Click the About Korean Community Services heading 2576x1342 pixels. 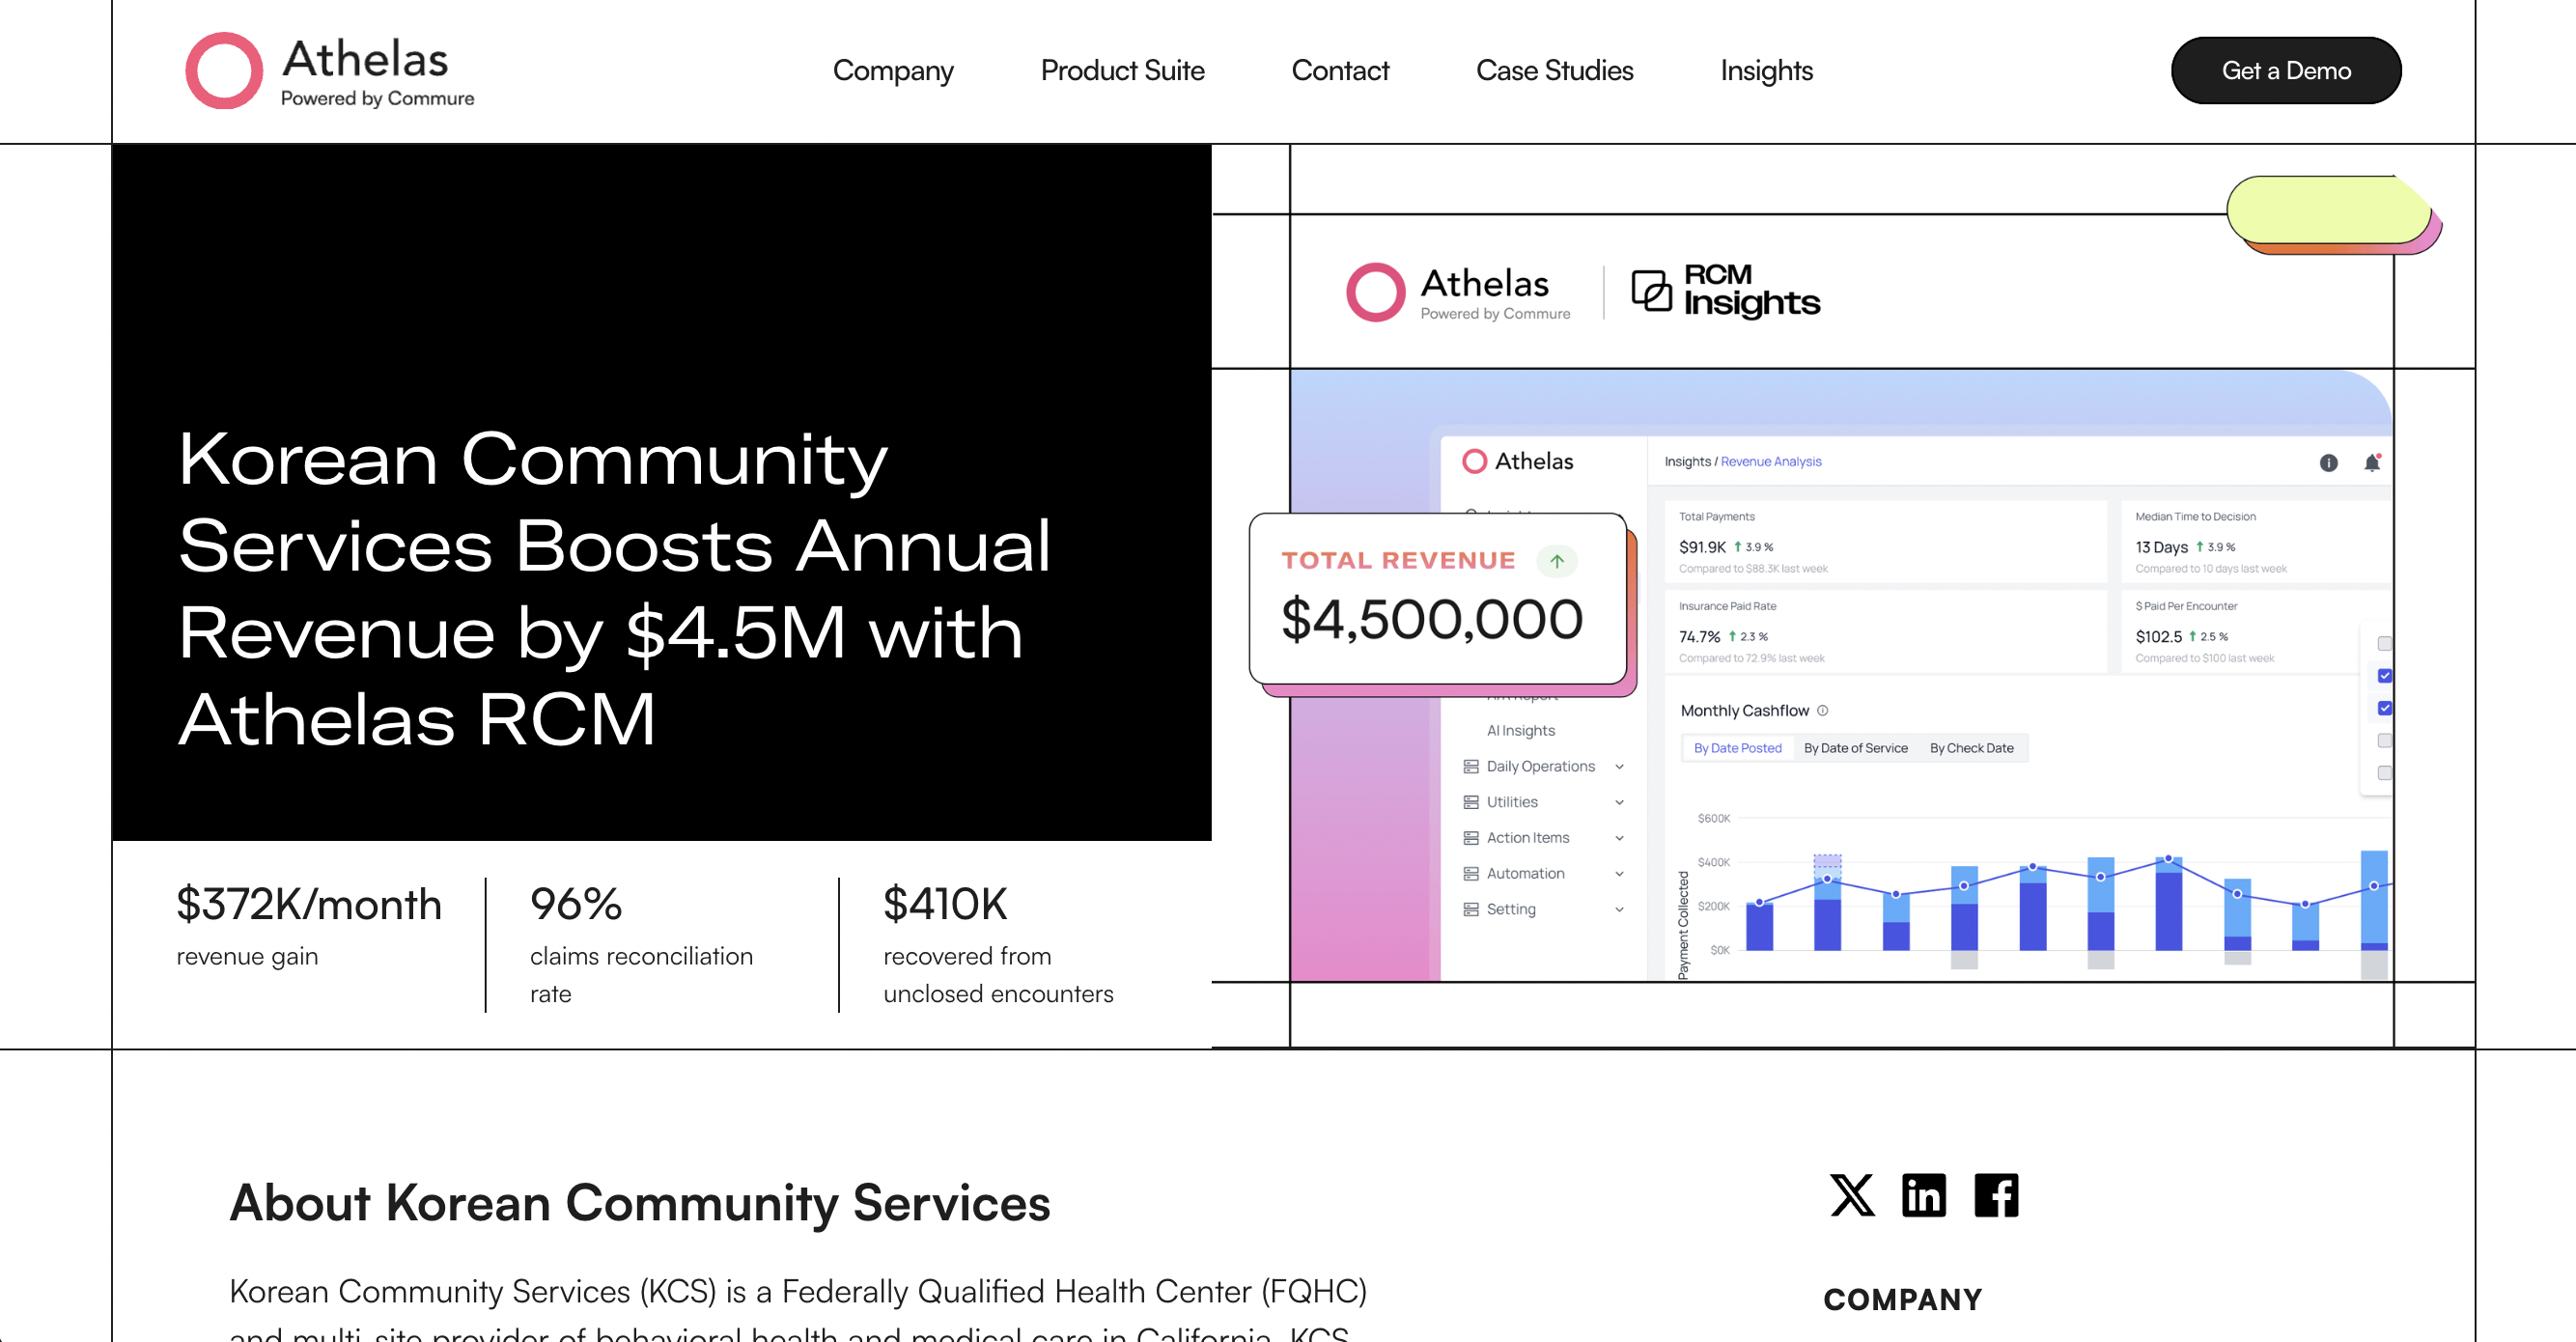click(640, 1203)
